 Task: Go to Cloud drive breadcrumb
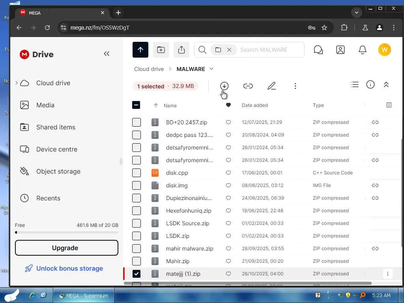[149, 69]
